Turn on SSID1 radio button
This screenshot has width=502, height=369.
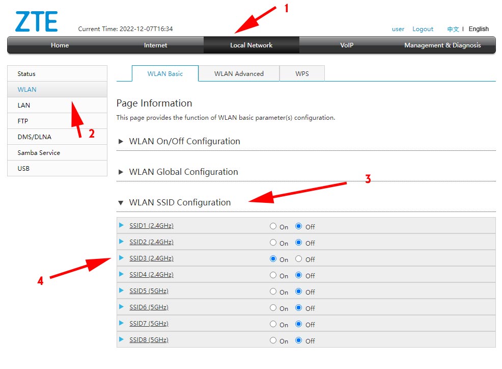click(x=273, y=226)
